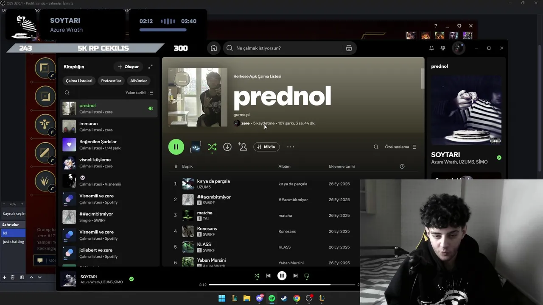
Task: Expand library with the arrows icon
Action: coord(150,67)
